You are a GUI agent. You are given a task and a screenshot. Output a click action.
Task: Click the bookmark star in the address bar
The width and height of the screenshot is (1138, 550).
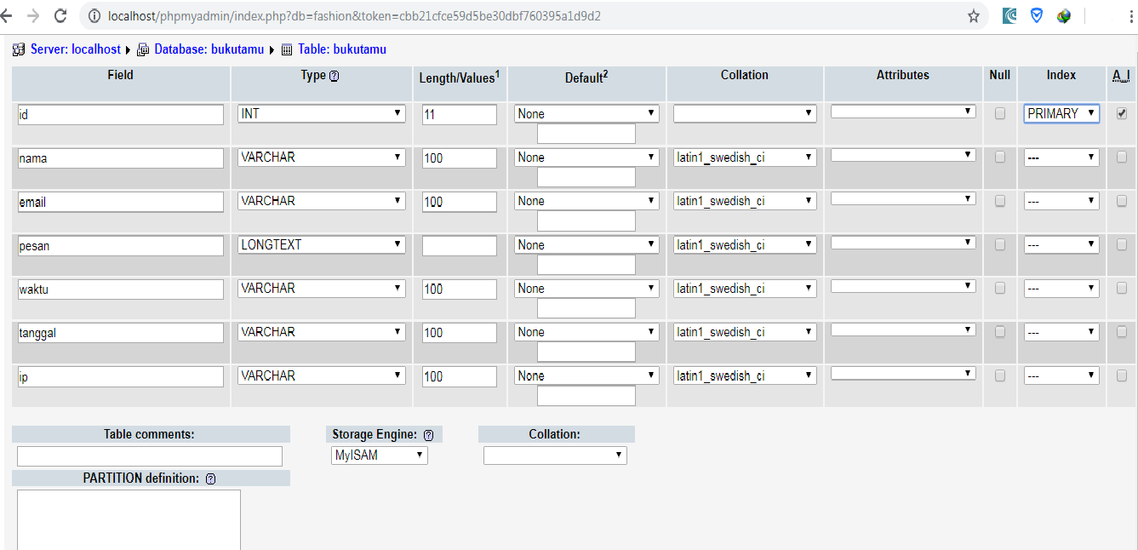click(973, 15)
